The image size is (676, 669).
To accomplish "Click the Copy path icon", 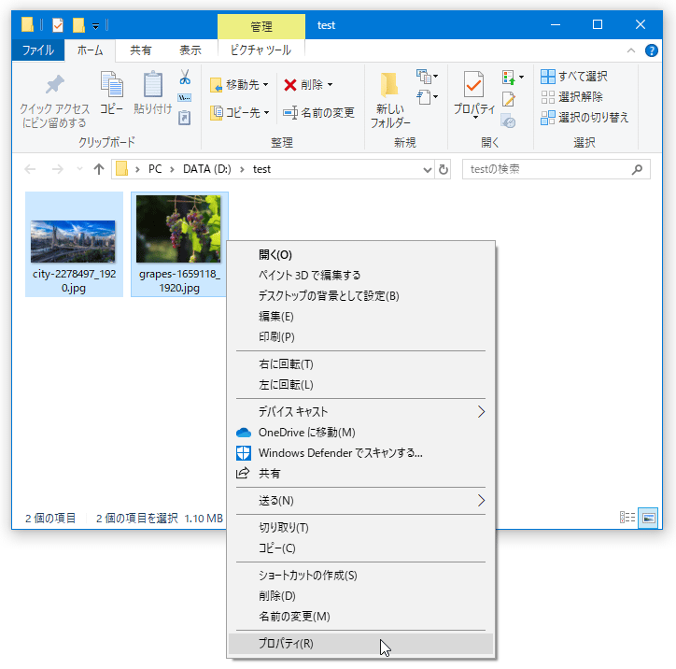I will point(185,97).
